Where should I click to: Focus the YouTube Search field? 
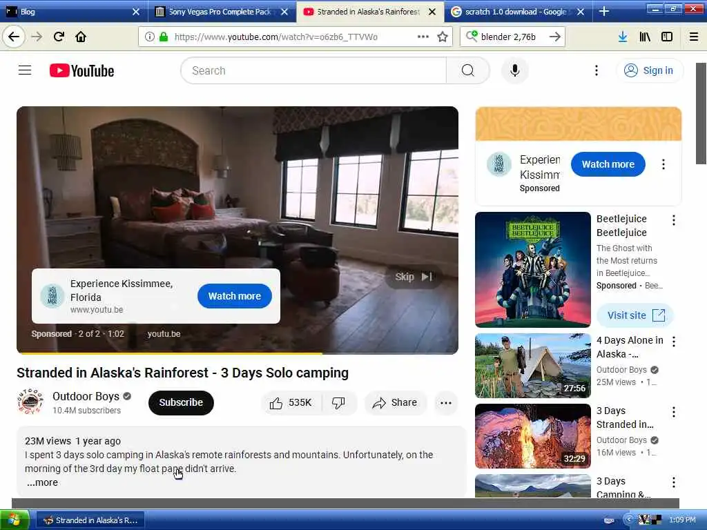313,70
